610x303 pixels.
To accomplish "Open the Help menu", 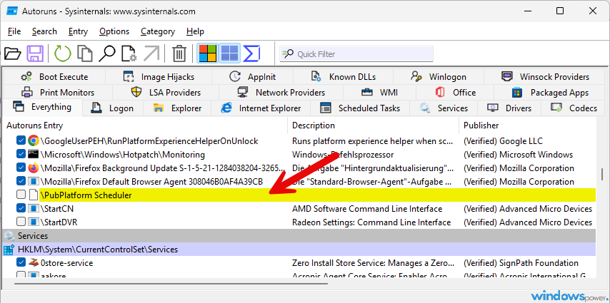I will coord(195,31).
